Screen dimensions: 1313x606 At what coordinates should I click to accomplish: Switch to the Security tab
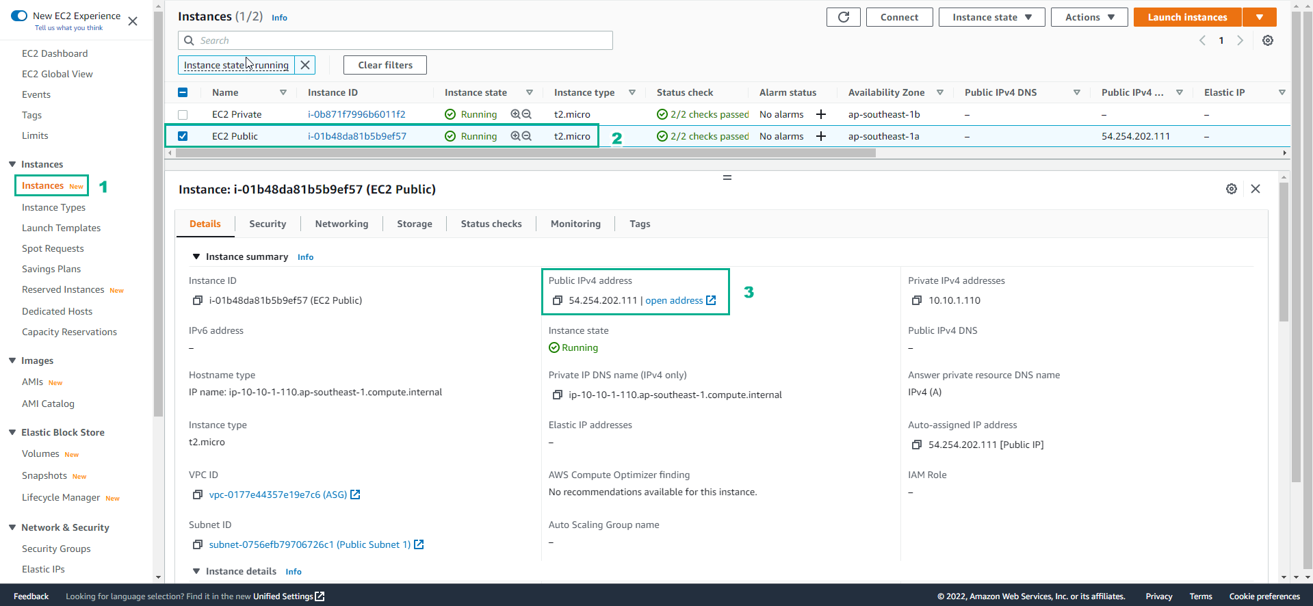click(268, 224)
